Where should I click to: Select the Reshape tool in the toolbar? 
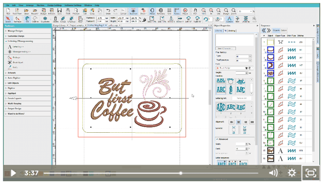(x=18, y=19)
